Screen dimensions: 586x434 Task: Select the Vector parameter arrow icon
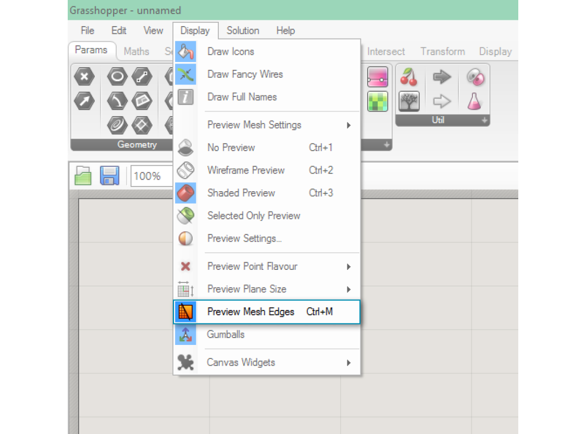click(84, 101)
